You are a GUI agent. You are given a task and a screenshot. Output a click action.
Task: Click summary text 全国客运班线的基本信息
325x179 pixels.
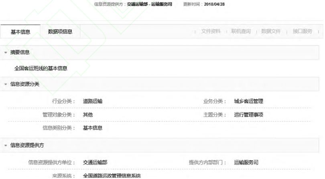41,68
